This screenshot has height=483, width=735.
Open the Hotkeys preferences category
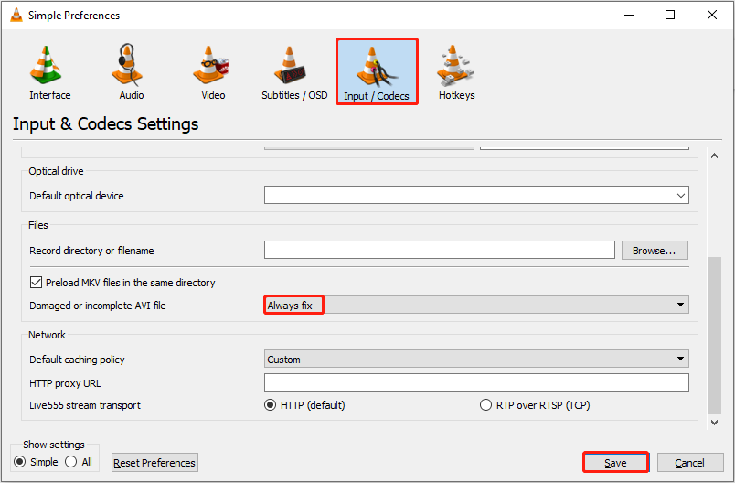456,72
